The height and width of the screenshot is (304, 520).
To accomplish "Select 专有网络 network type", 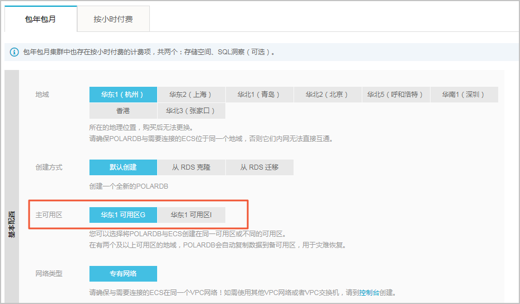I will [x=123, y=274].
